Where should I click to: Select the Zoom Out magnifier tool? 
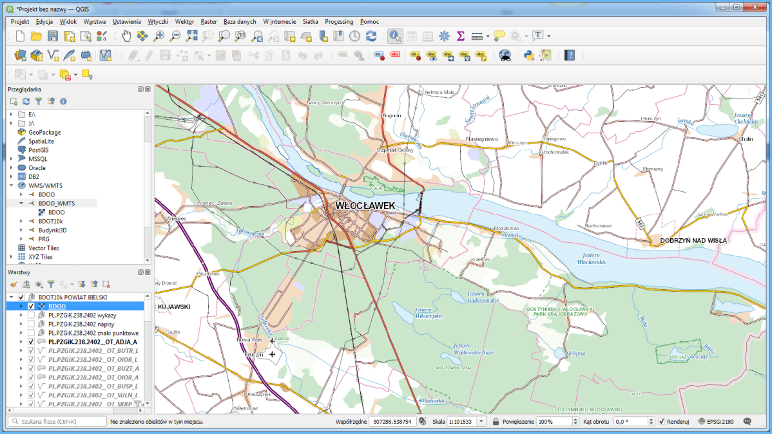[x=175, y=36]
